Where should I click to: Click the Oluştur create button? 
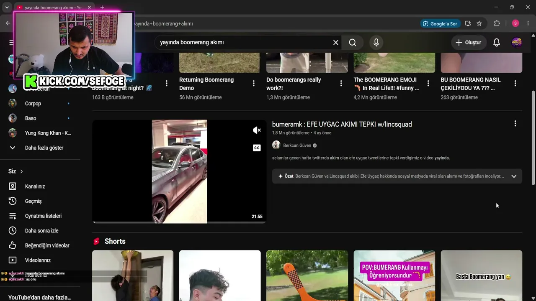[469, 42]
